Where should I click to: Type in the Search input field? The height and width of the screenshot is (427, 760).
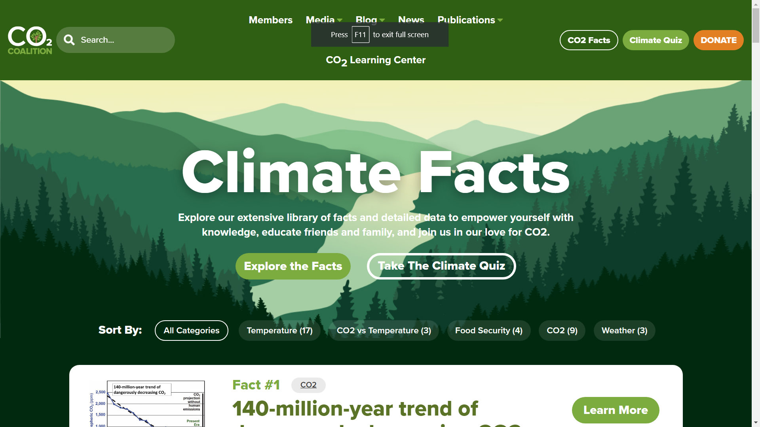tap(123, 40)
